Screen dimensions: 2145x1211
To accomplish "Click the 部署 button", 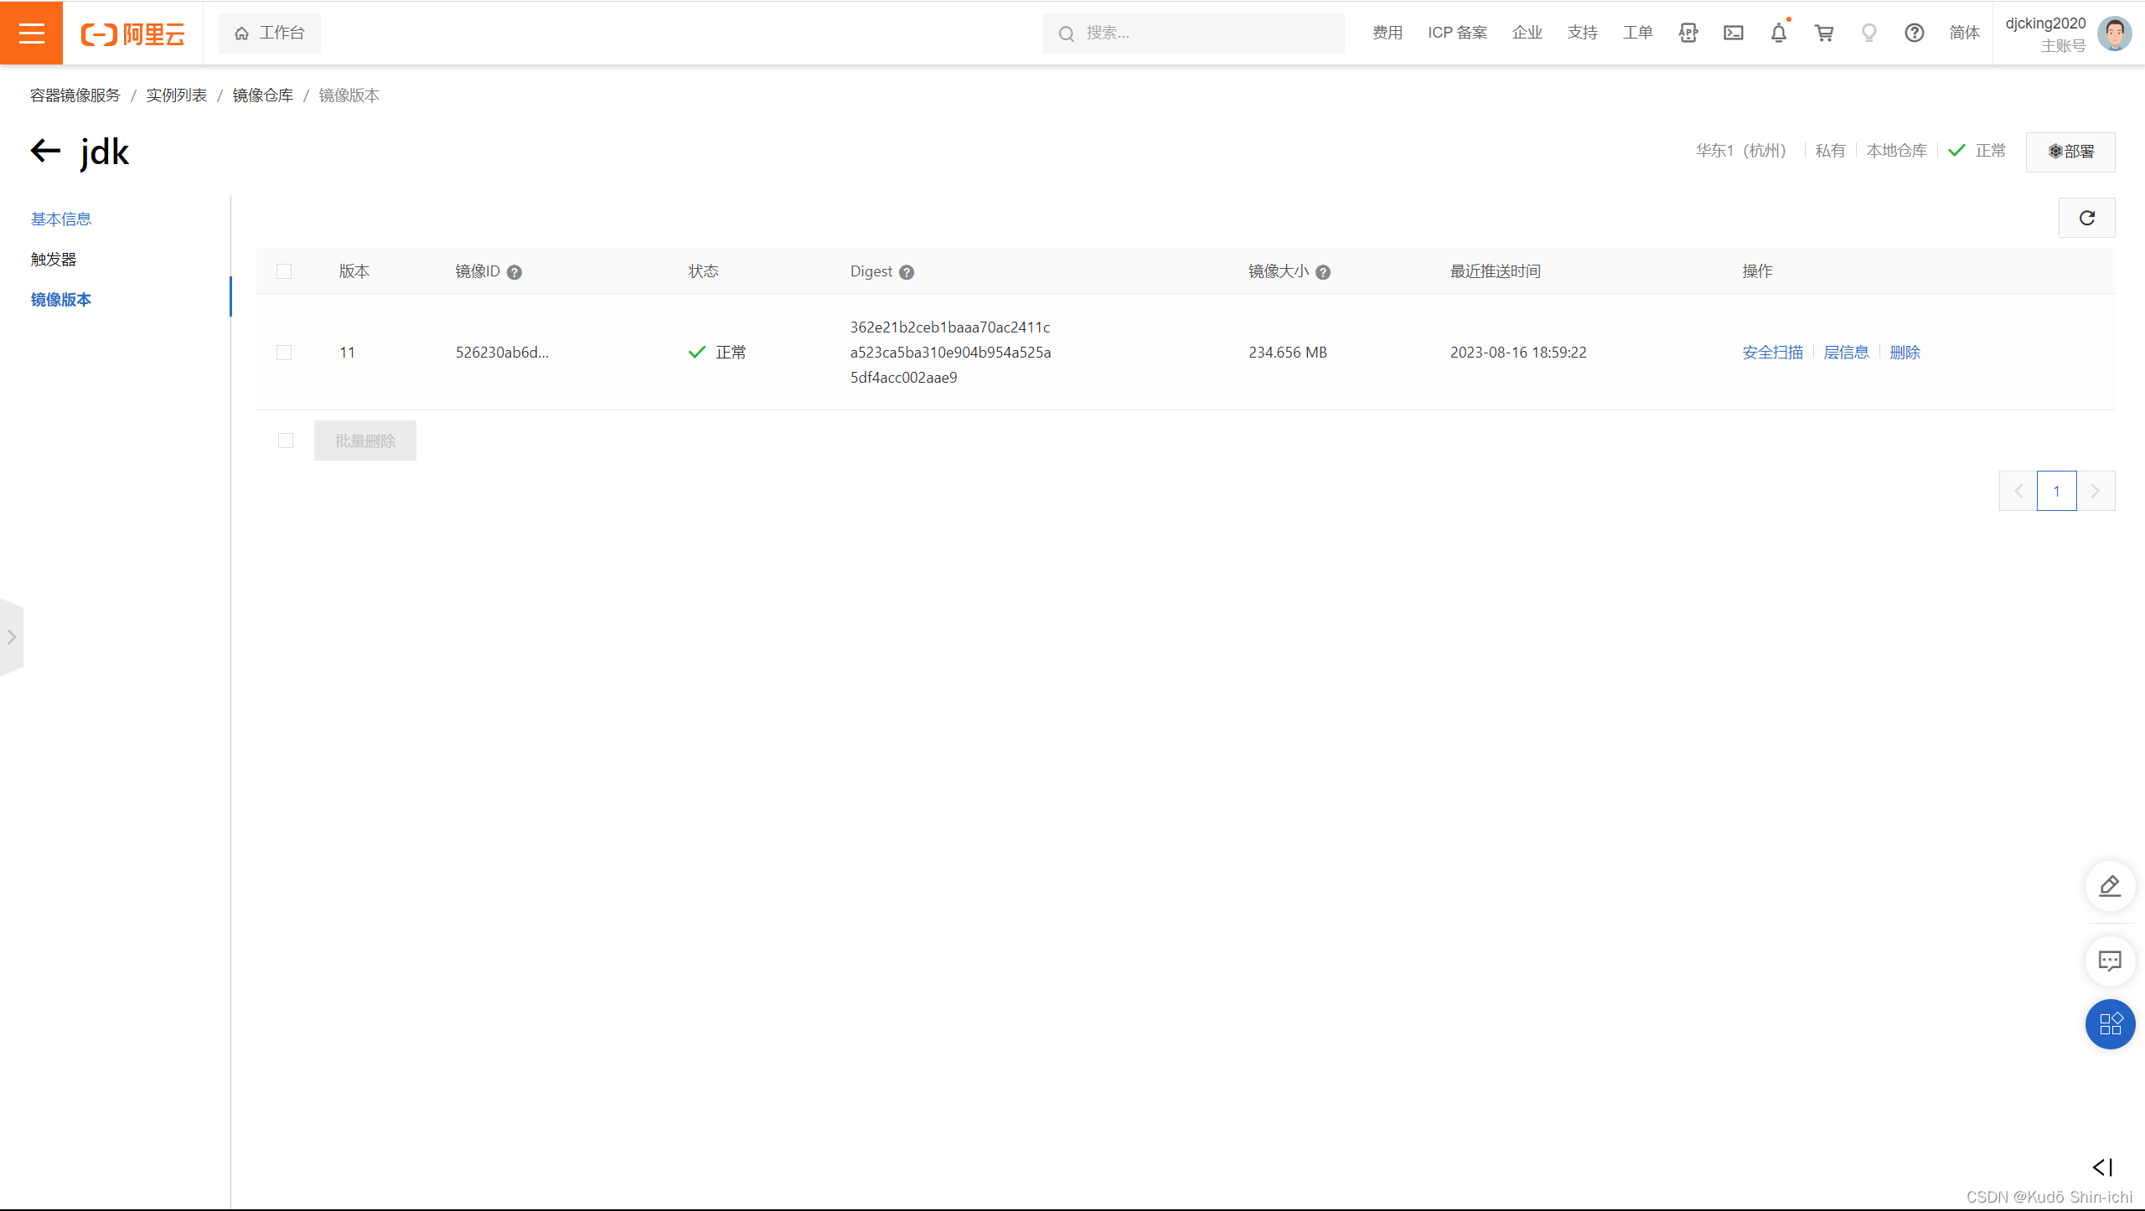I will (x=2070, y=152).
